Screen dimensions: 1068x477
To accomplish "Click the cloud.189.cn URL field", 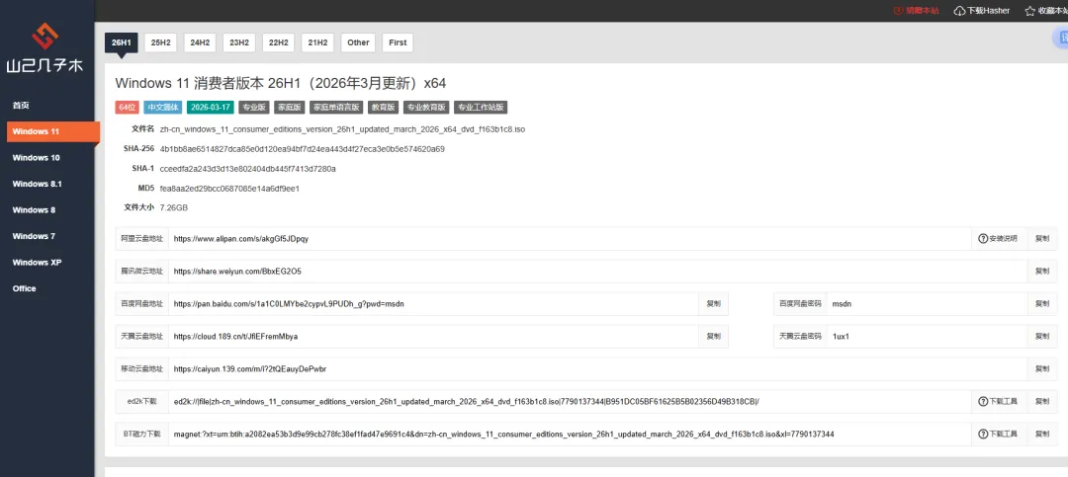I will [x=433, y=336].
